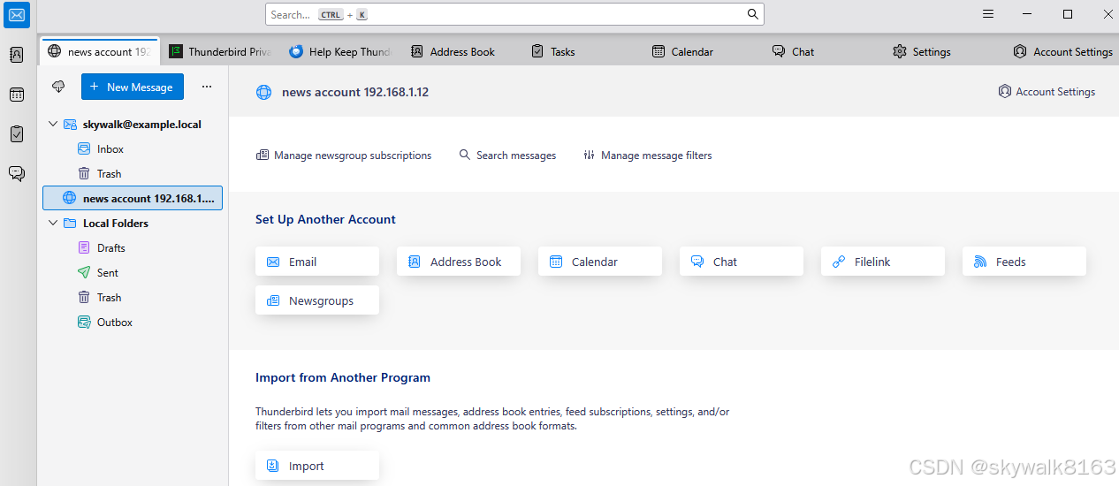The image size is (1119, 486).
Task: Select the Sent folder
Action: [x=133, y=273]
